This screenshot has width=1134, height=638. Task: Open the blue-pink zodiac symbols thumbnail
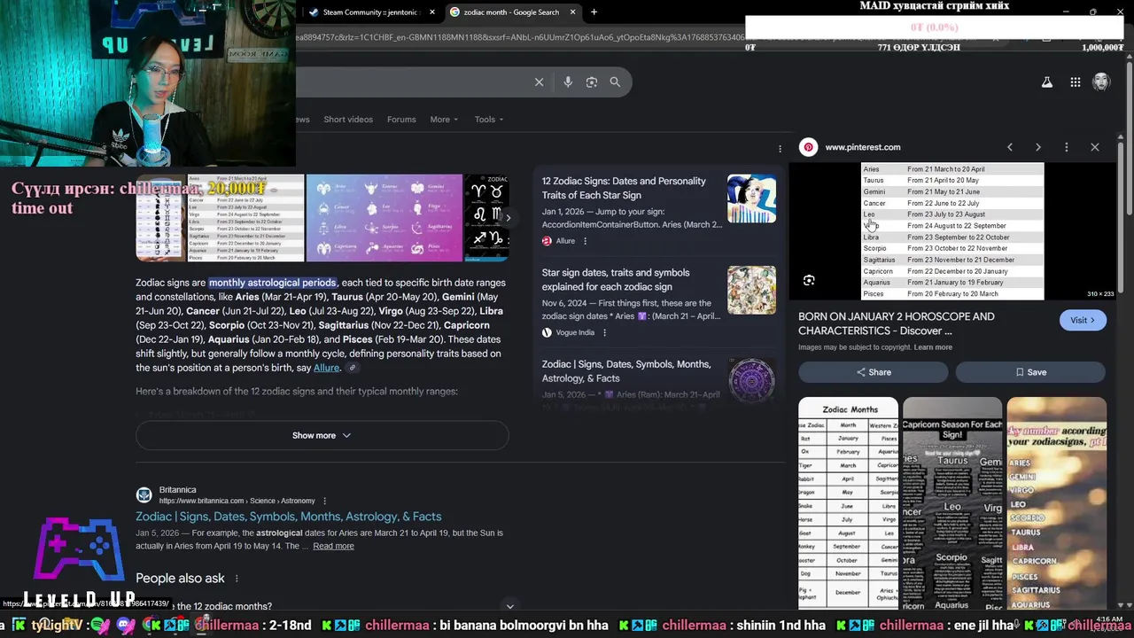click(384, 218)
